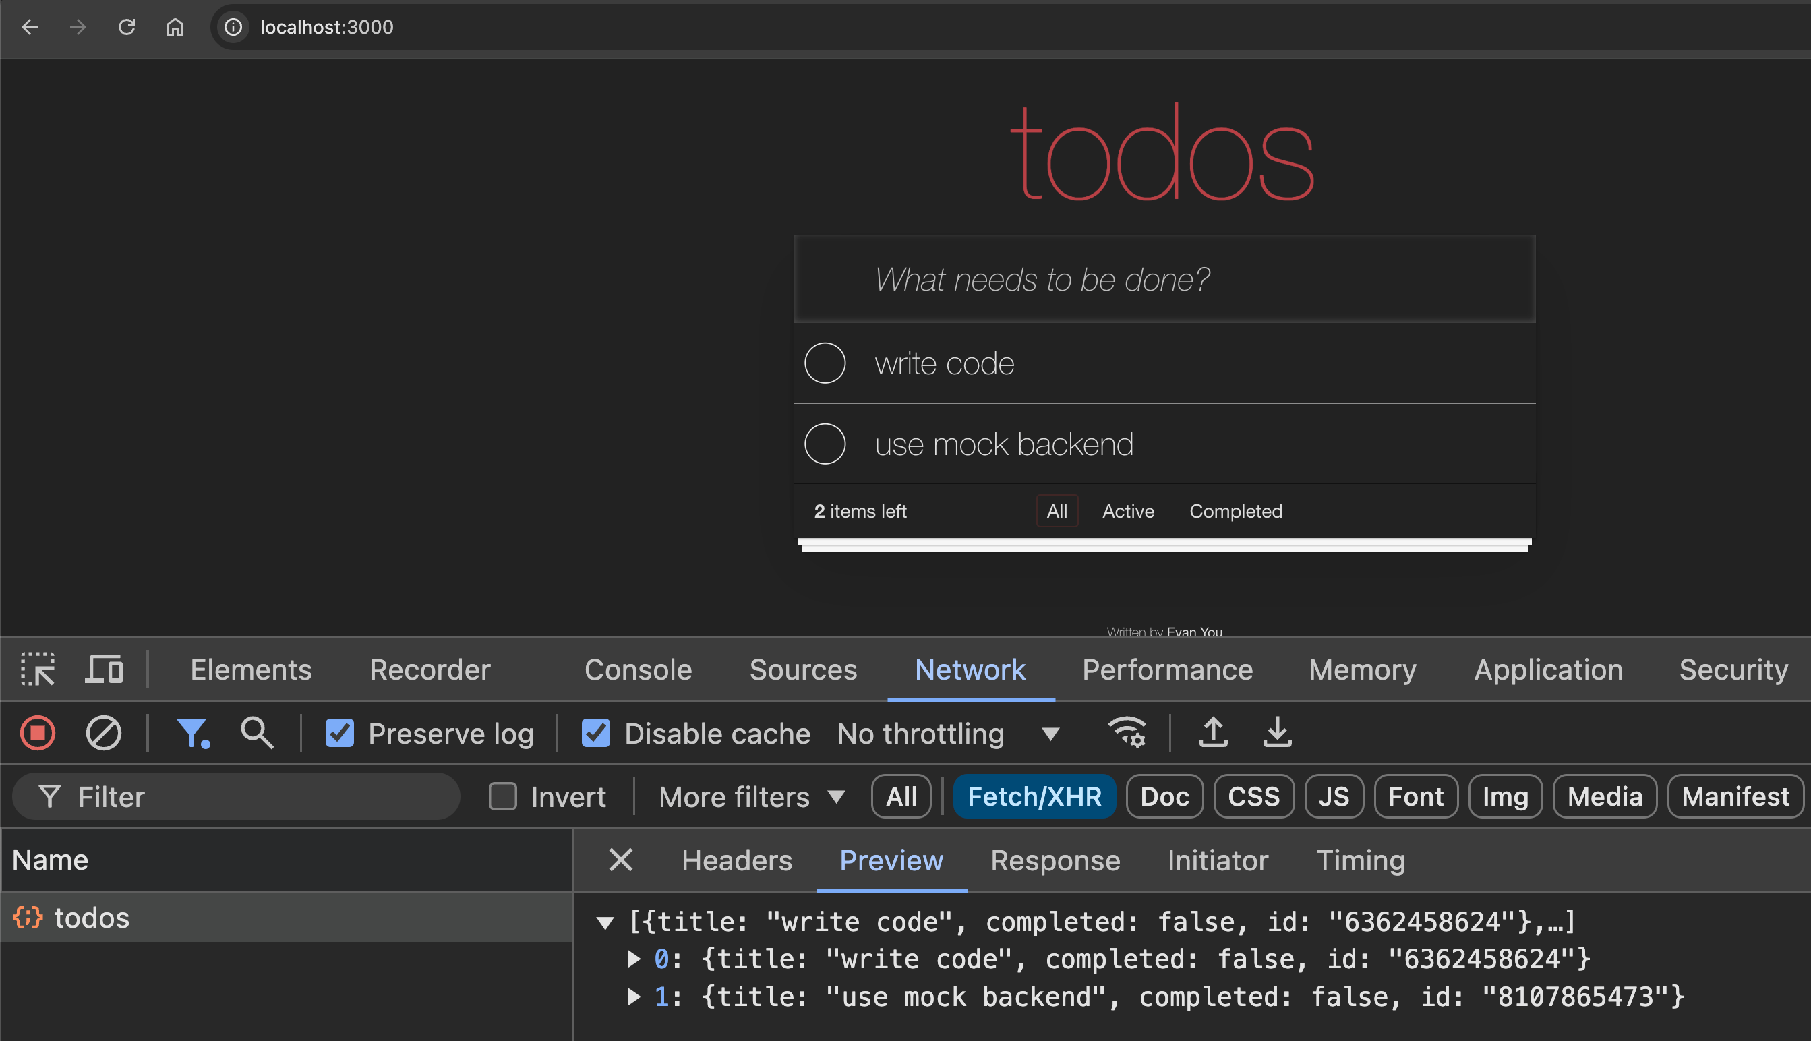Filter requests by JS type
This screenshot has height=1041, width=1811.
1334,796
